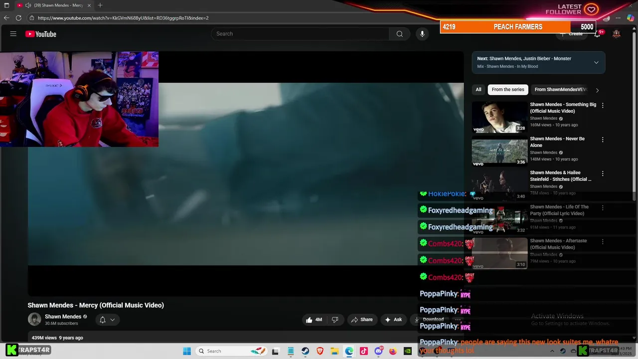Open subscription notification bell dropdown
Image resolution: width=638 pixels, height=359 pixels.
(107, 320)
